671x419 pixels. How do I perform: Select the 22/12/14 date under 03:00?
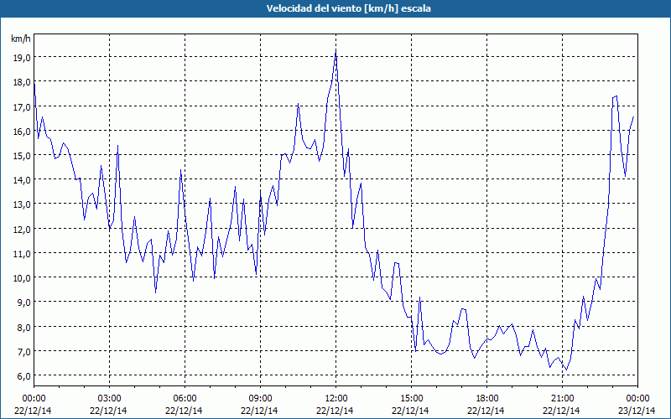pos(108,411)
